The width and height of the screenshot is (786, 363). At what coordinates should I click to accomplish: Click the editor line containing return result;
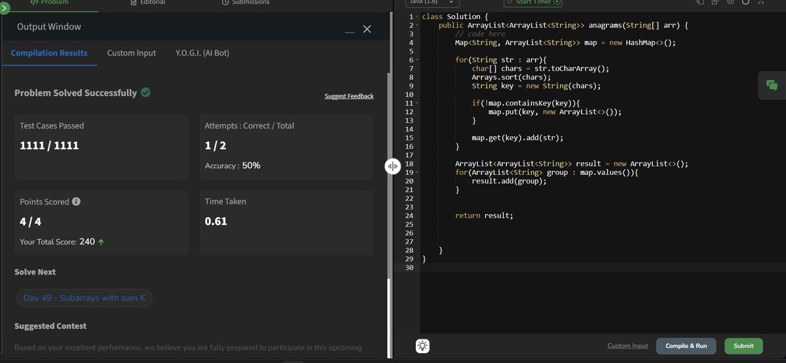pos(484,216)
